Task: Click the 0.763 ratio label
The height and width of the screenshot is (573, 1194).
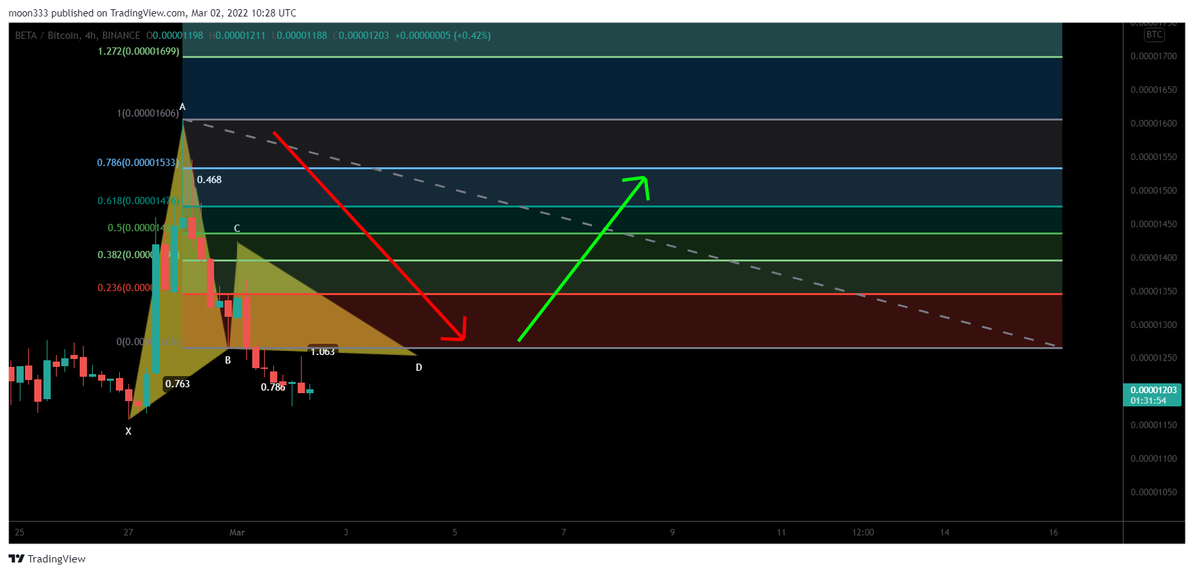Action: (x=177, y=384)
